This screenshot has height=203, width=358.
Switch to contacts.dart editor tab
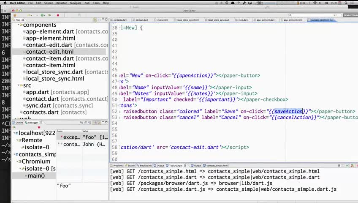pyautogui.click(x=119, y=20)
